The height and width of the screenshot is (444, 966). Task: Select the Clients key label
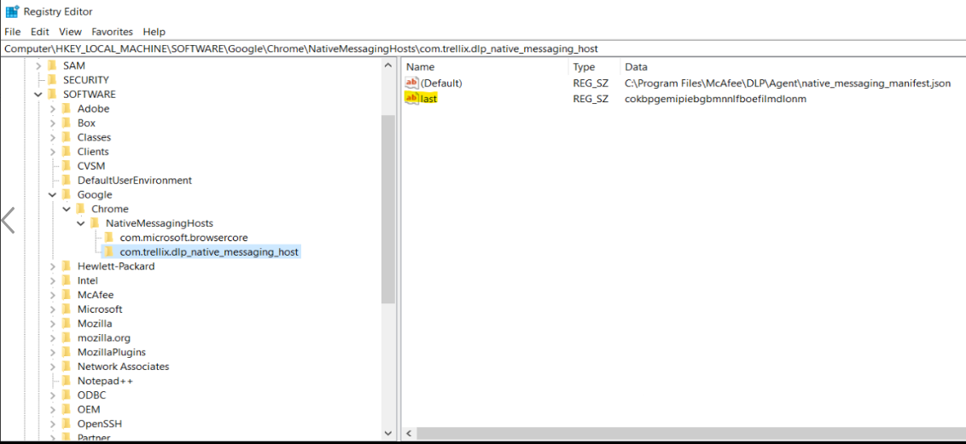(93, 152)
